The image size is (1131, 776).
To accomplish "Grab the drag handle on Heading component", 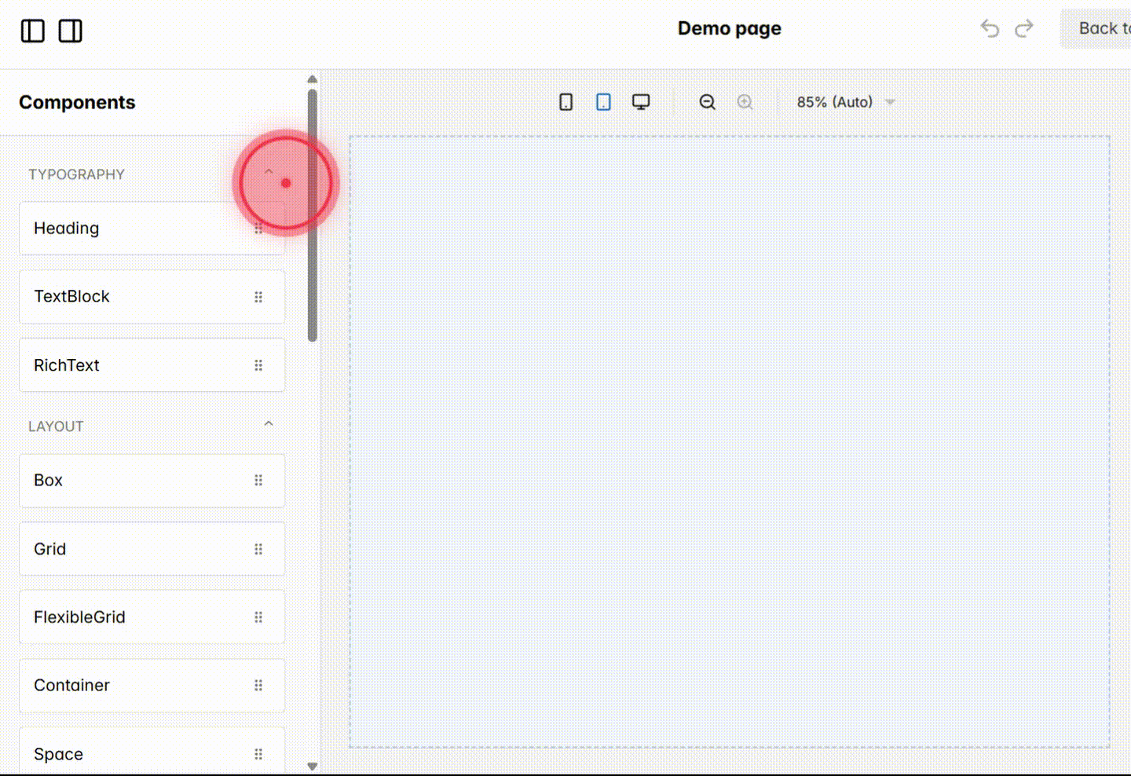I will tap(258, 228).
